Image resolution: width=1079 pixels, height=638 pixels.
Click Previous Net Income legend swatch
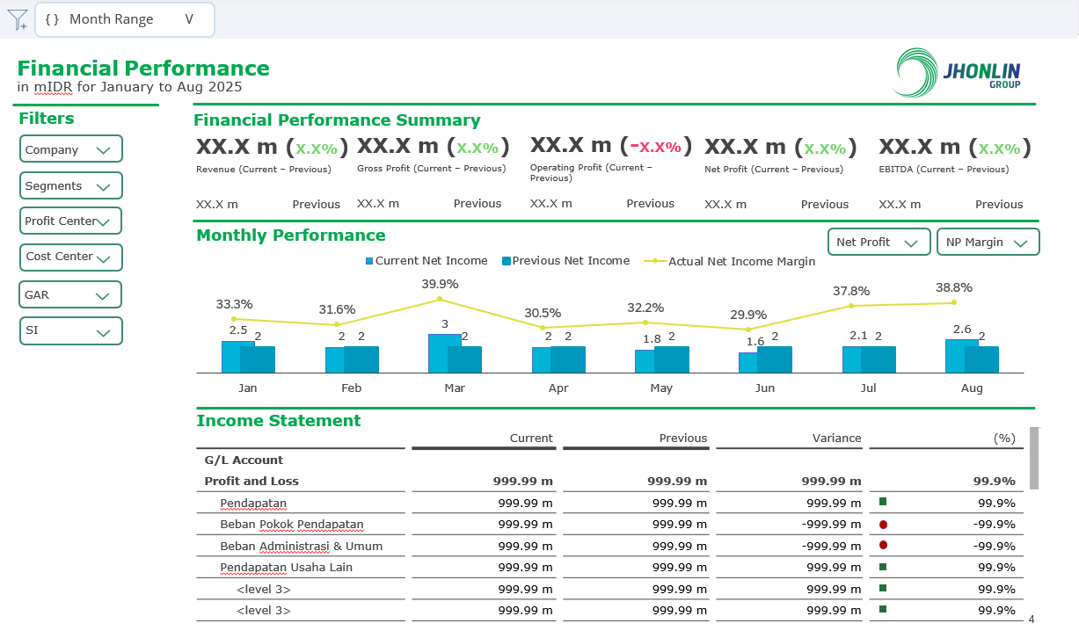507,261
